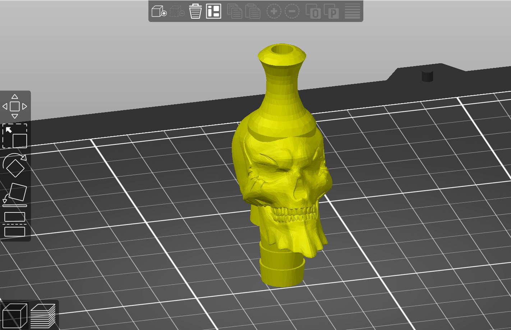The height and width of the screenshot is (330, 511).
Task: Select the Move gizmo tool
Action: click(x=15, y=106)
